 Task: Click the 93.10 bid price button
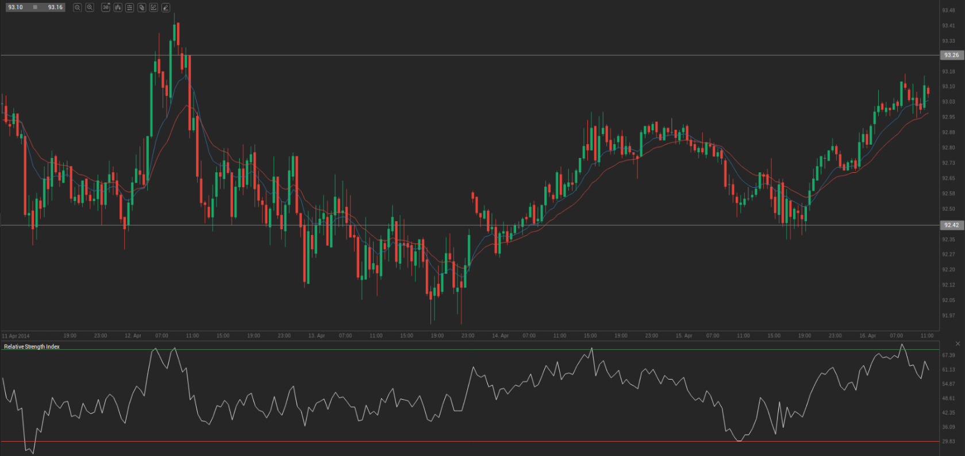tap(16, 7)
